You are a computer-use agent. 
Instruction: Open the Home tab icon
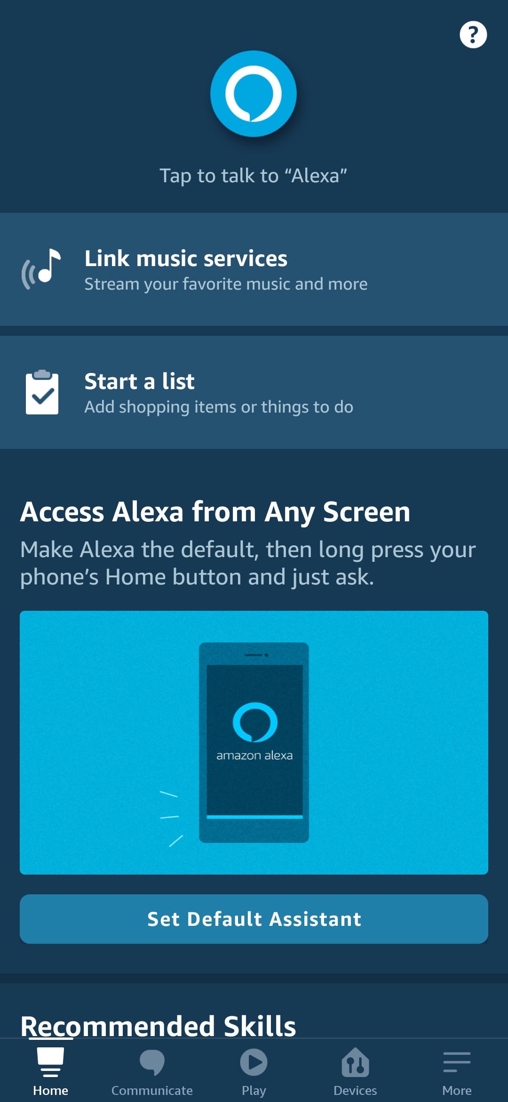pyautogui.click(x=50, y=1062)
